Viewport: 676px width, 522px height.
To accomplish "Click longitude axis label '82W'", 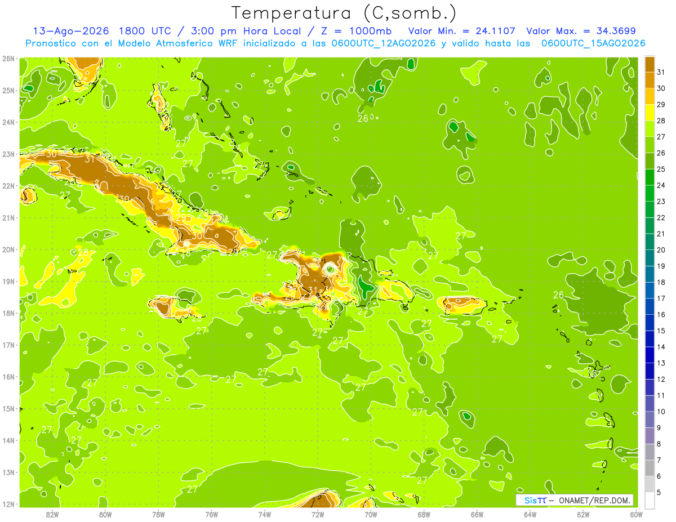I will click(52, 514).
